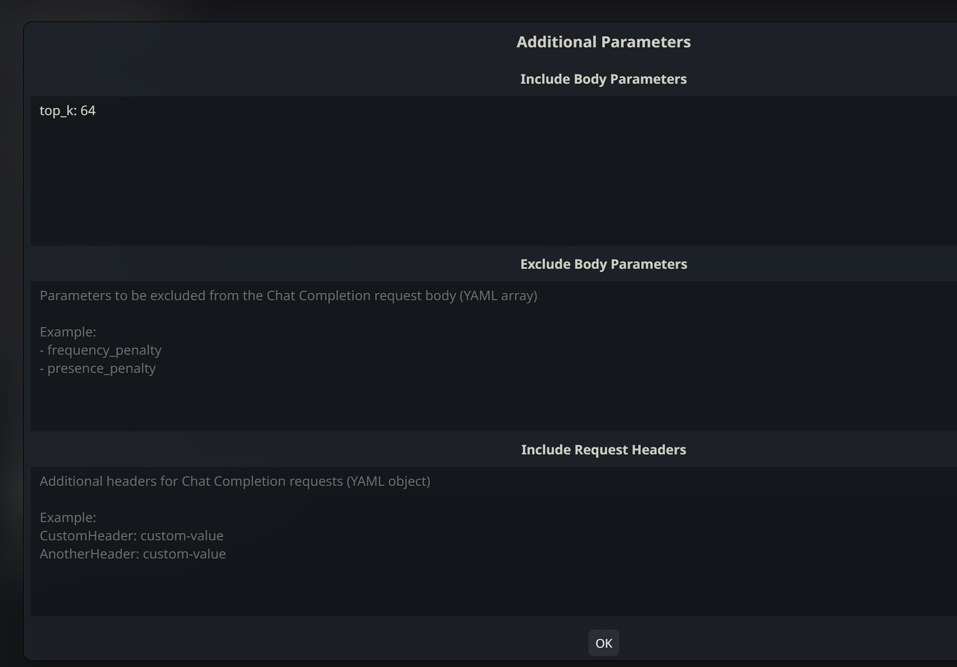Click the Additional Parameters dialog title

(603, 42)
